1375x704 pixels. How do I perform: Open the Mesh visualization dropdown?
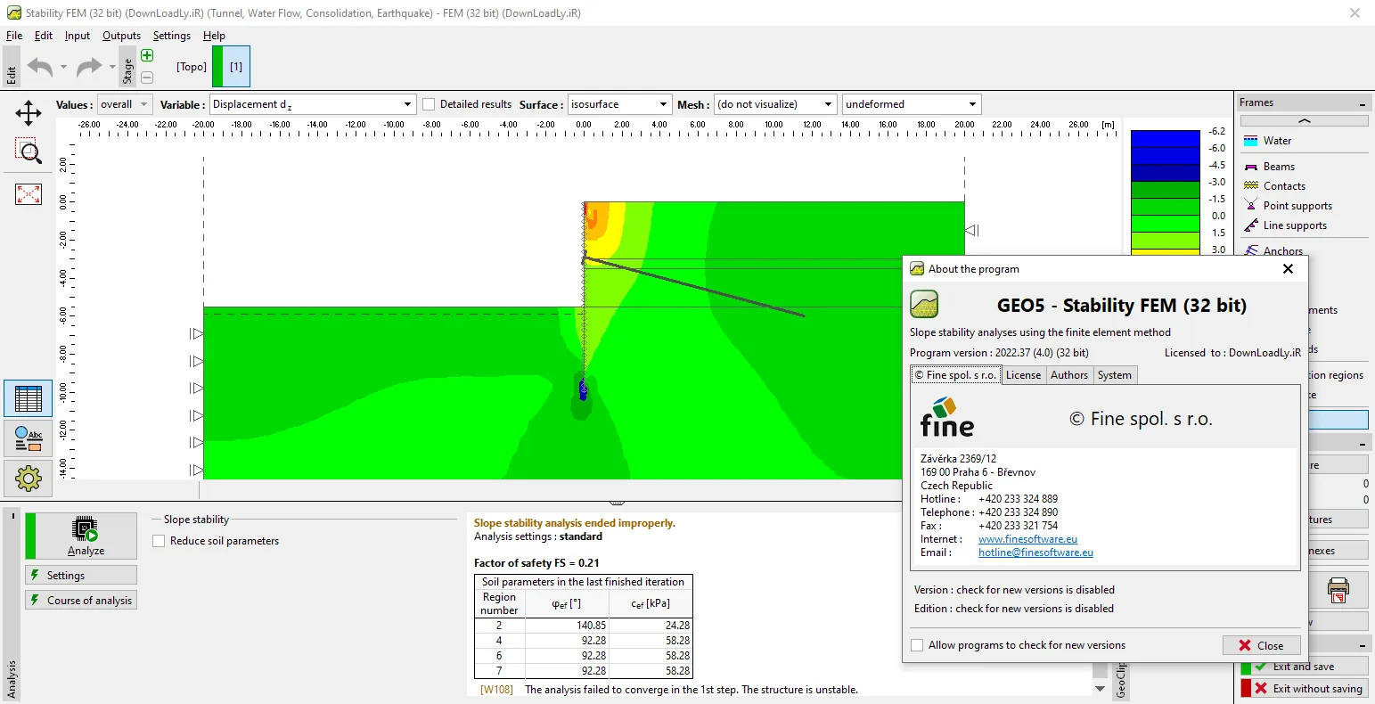[776, 104]
